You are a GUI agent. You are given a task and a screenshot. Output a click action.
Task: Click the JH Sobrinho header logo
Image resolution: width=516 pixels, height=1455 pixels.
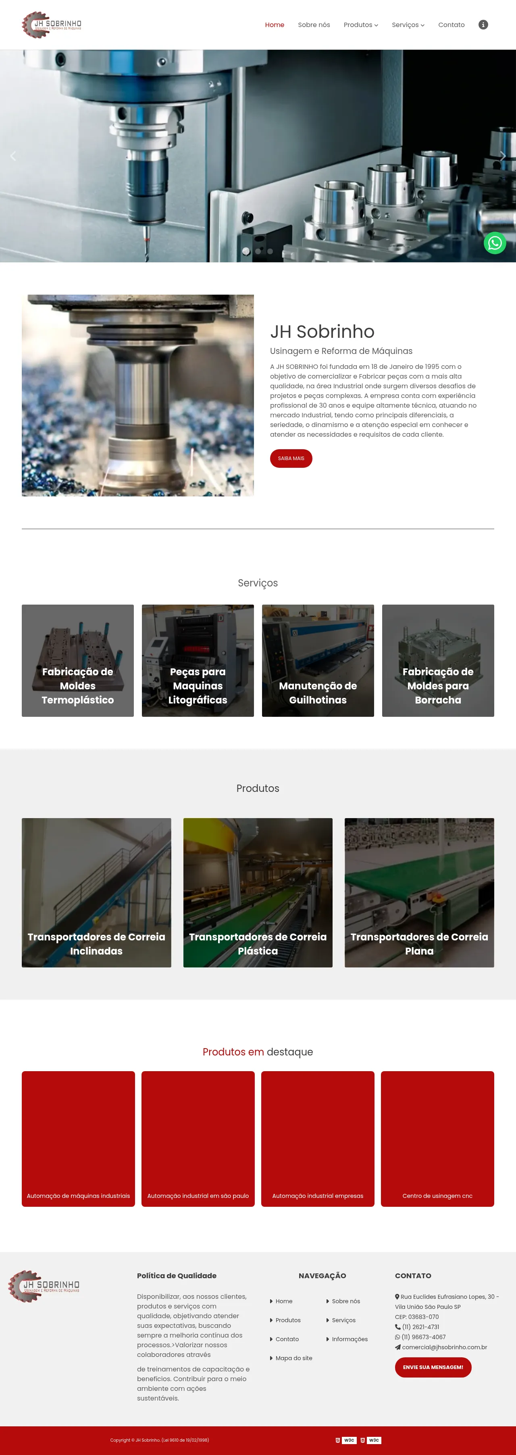click(x=51, y=25)
